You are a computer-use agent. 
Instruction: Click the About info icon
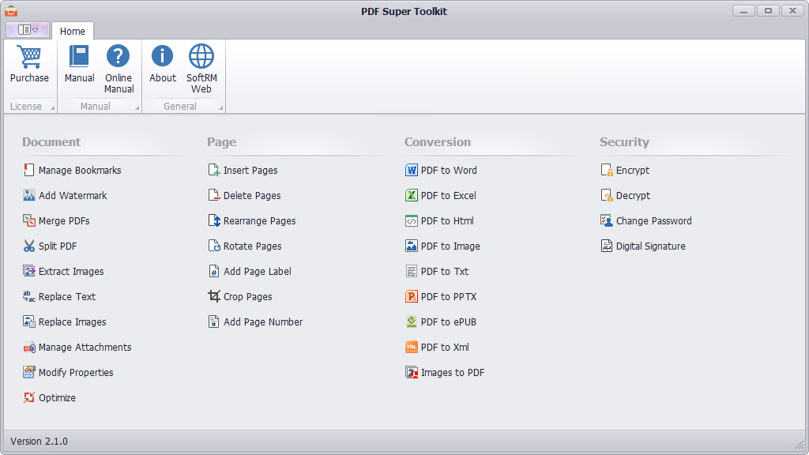click(x=163, y=57)
